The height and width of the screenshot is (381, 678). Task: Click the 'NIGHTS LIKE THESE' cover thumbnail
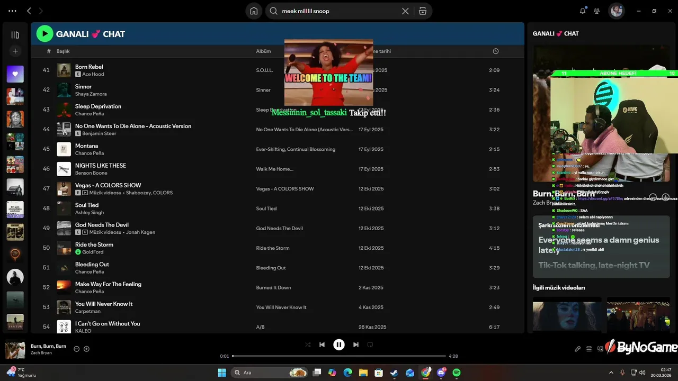[x=64, y=169]
